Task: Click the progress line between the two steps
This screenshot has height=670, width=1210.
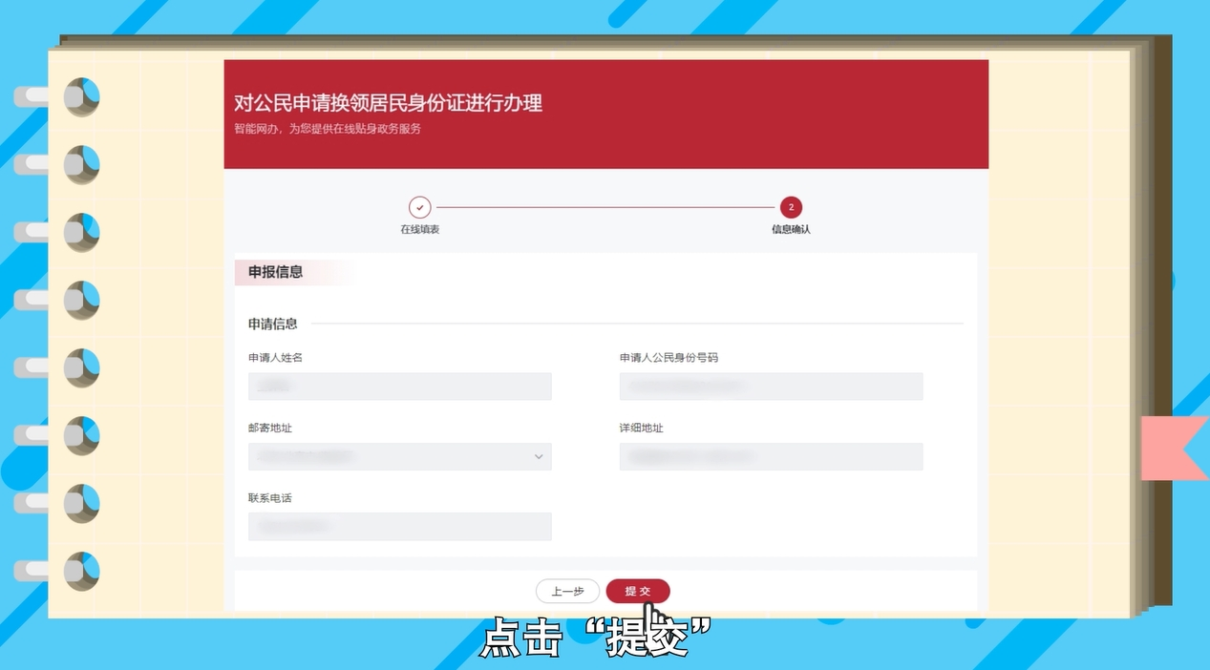Action: pyautogui.click(x=605, y=206)
